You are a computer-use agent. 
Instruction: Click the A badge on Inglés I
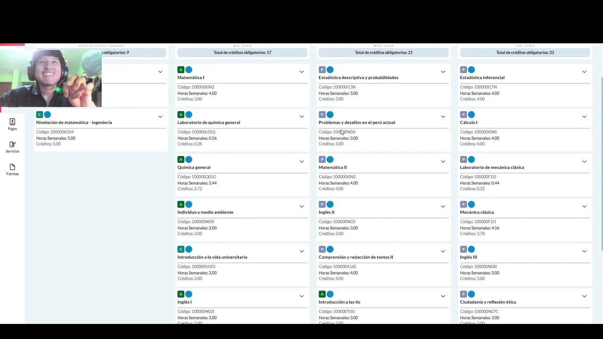tap(181, 294)
